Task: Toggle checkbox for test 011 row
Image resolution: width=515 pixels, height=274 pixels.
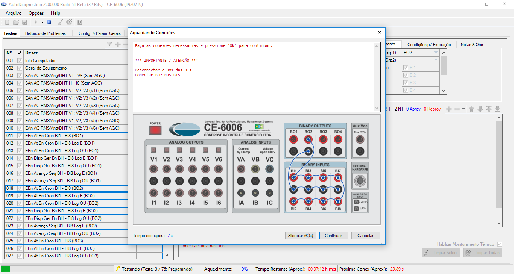Action: coord(20,136)
